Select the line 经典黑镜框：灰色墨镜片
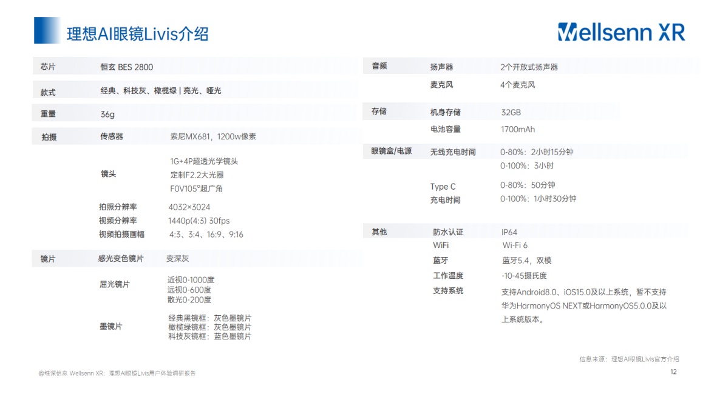 [210, 318]
